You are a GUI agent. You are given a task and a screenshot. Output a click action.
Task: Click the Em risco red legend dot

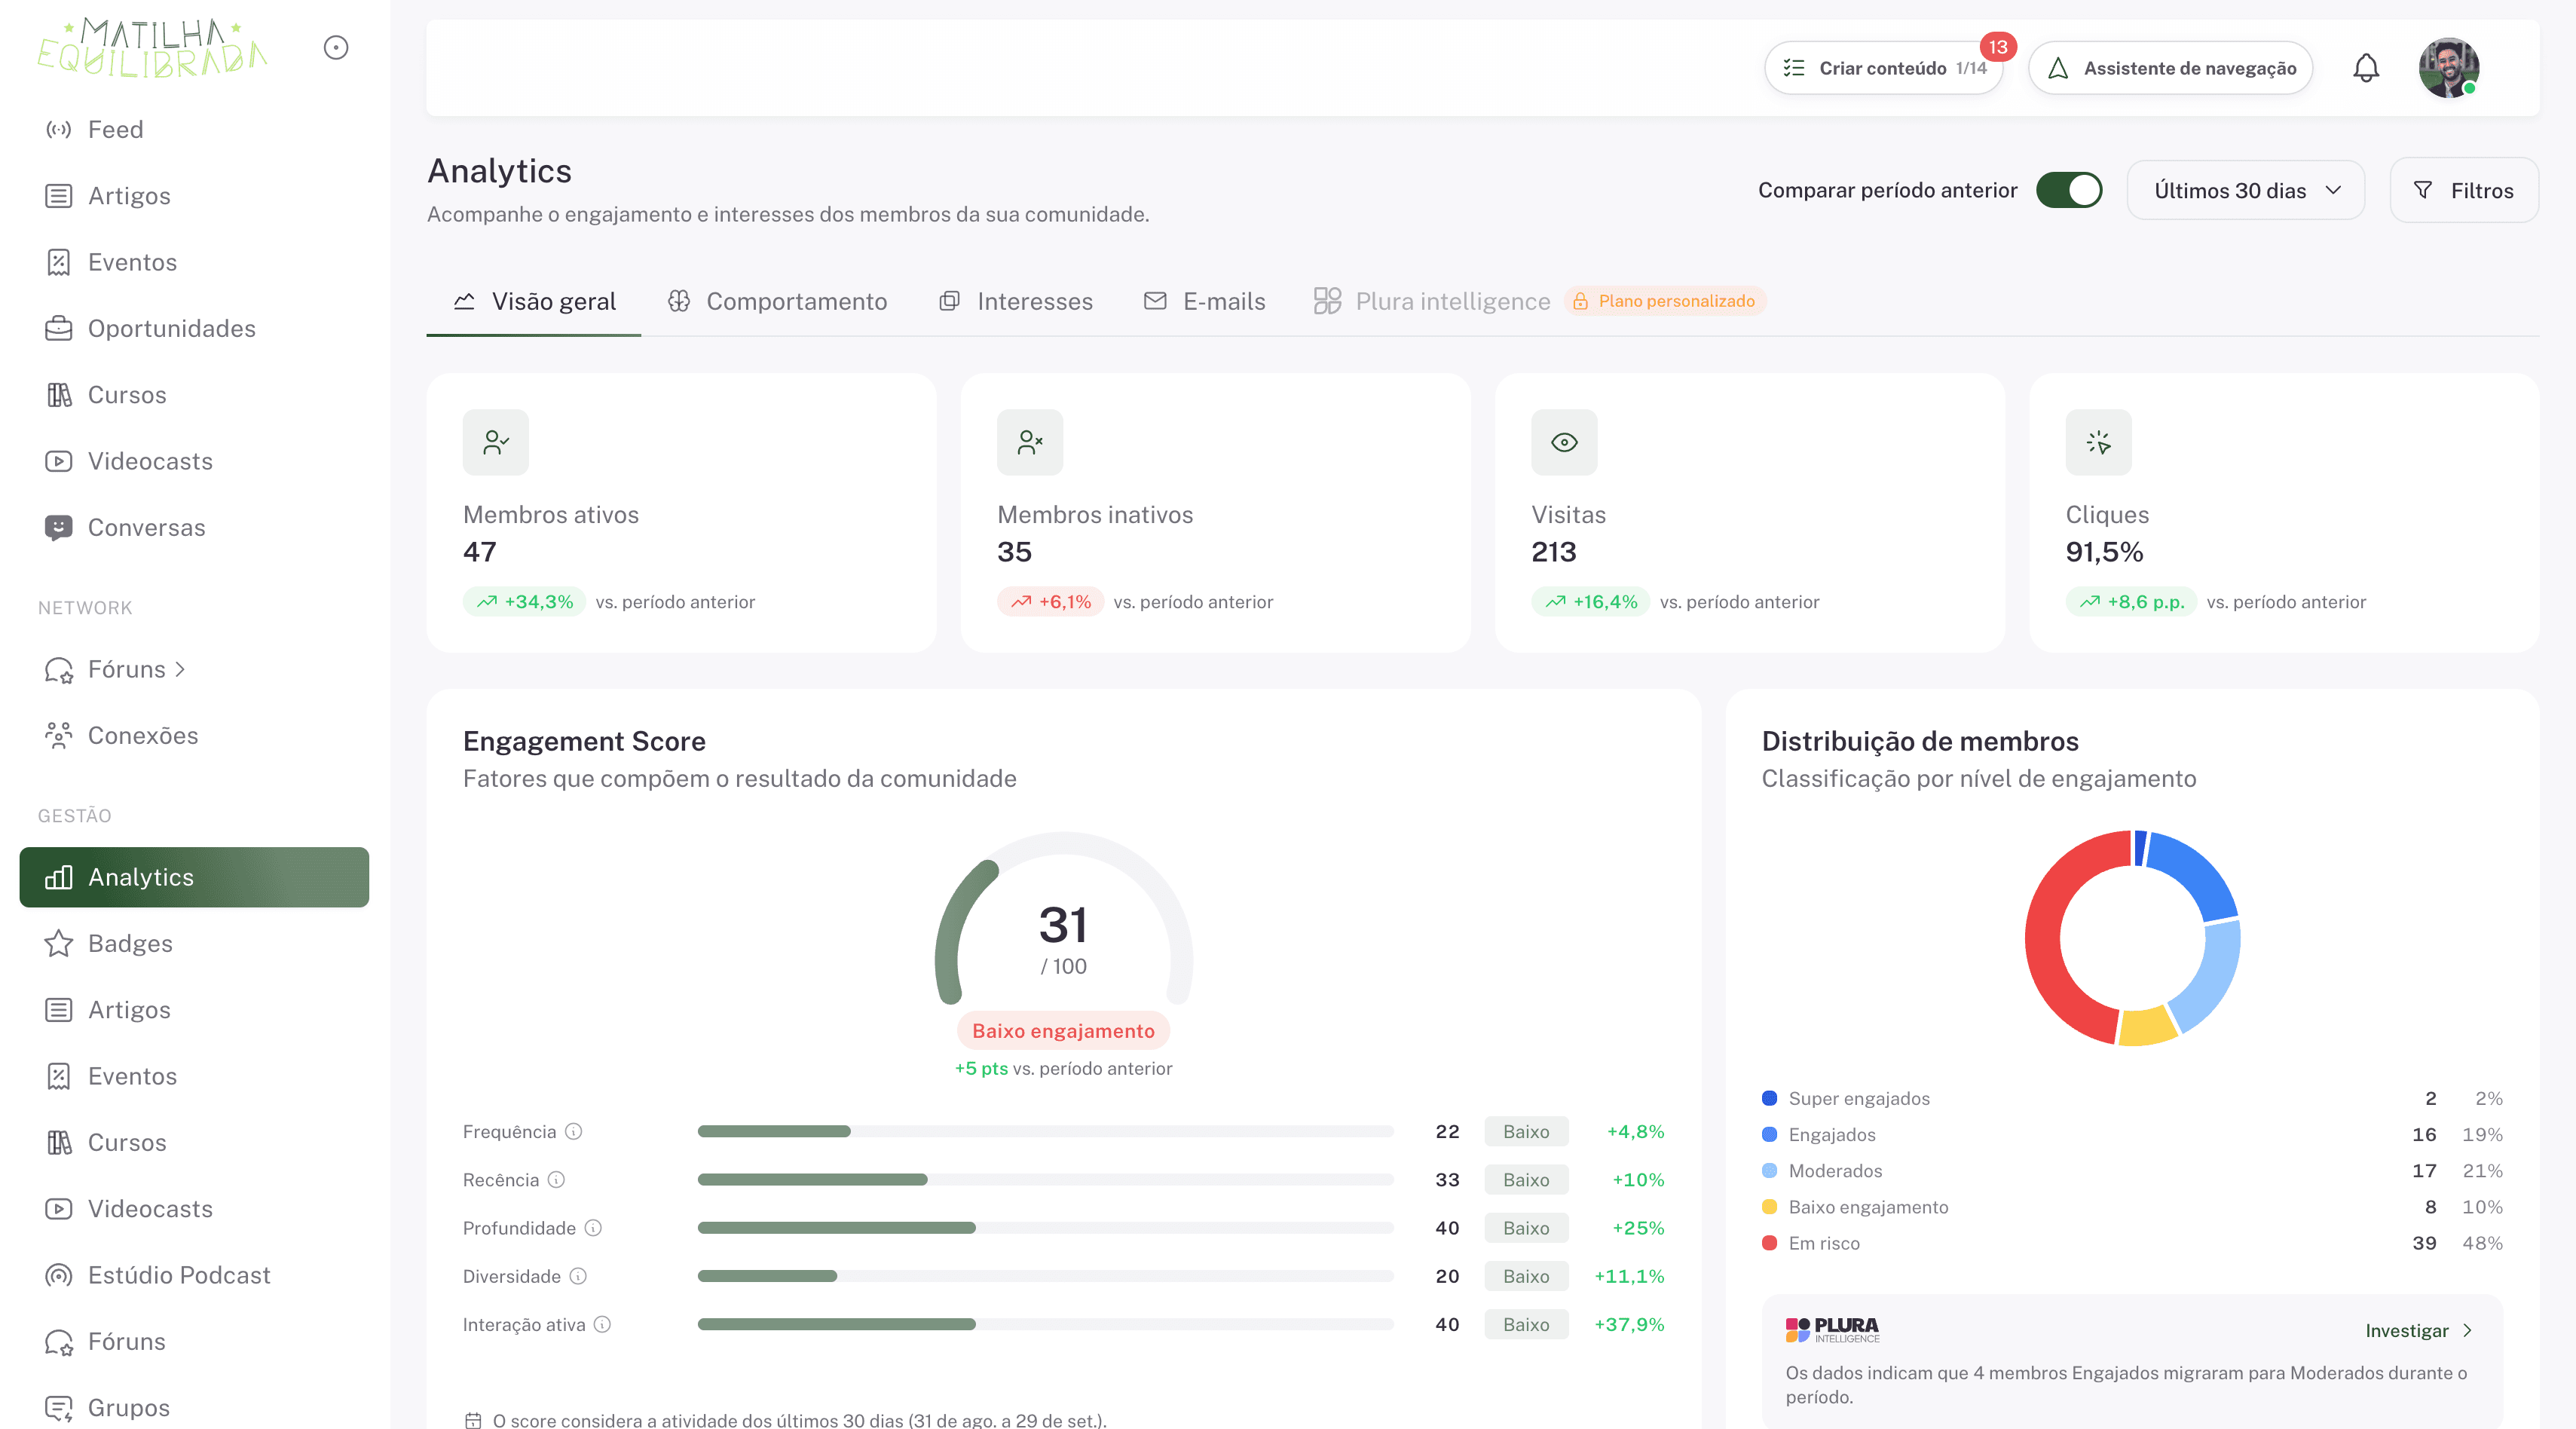1769,1243
